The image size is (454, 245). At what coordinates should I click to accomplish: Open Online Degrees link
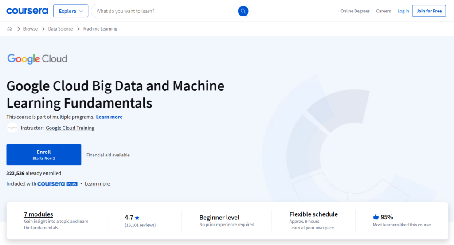(x=355, y=11)
